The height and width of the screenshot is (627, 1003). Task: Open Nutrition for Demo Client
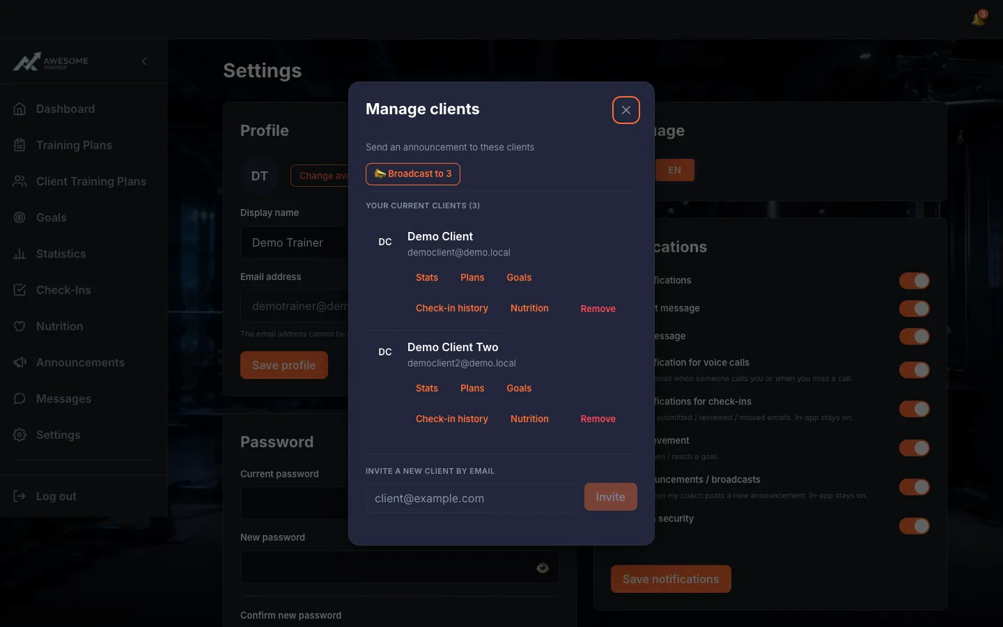tap(529, 308)
